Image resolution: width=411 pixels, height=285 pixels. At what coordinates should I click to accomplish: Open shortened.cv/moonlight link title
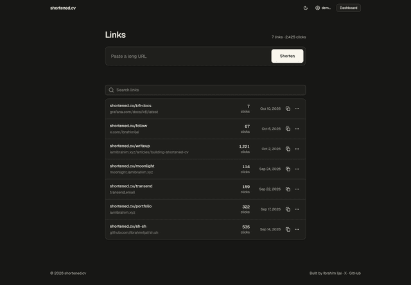(132, 166)
